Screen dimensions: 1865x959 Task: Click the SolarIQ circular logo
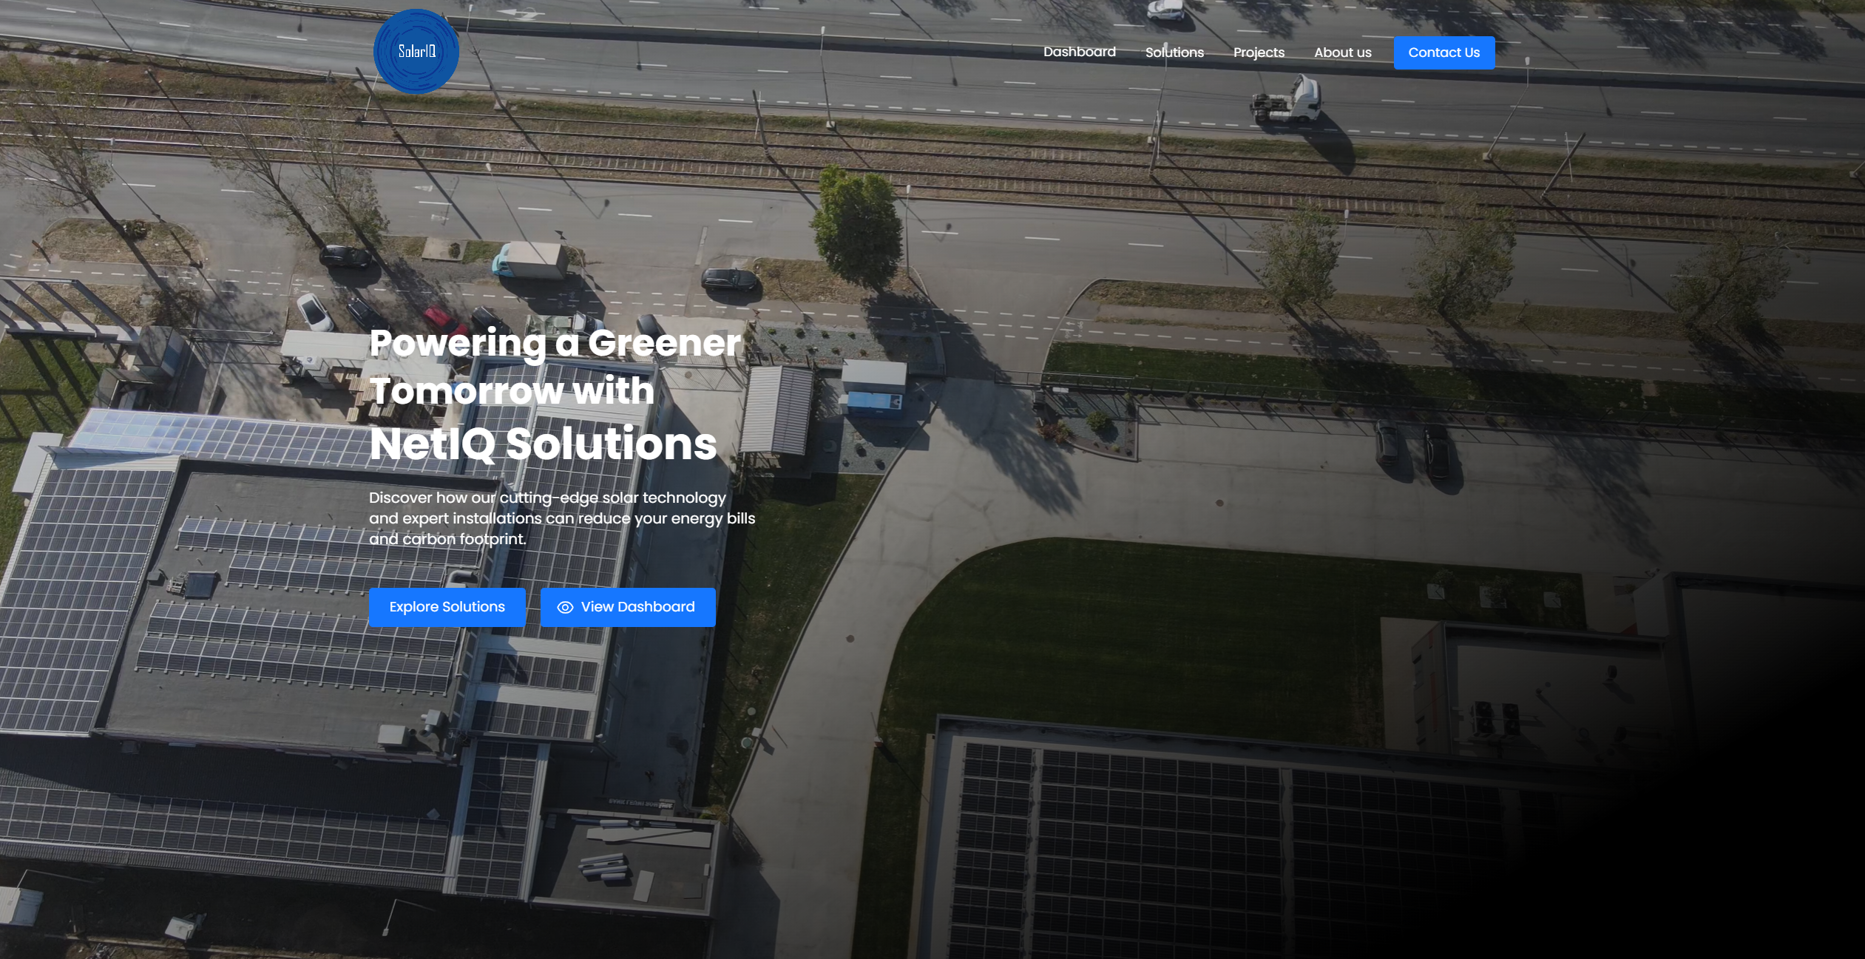coord(416,52)
